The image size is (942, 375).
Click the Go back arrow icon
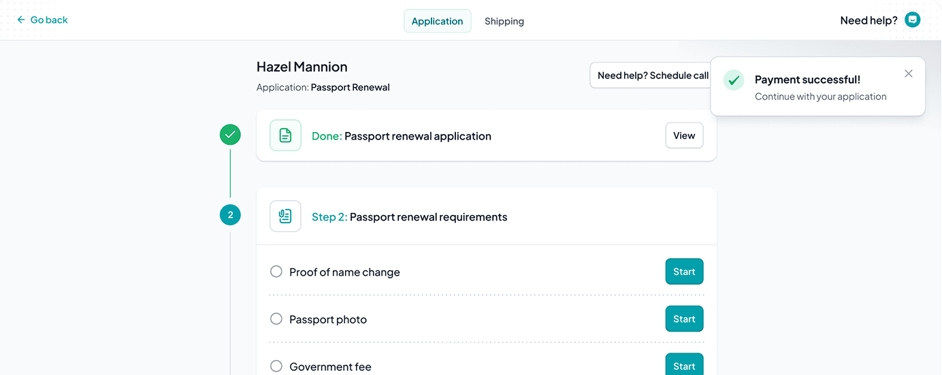21,20
